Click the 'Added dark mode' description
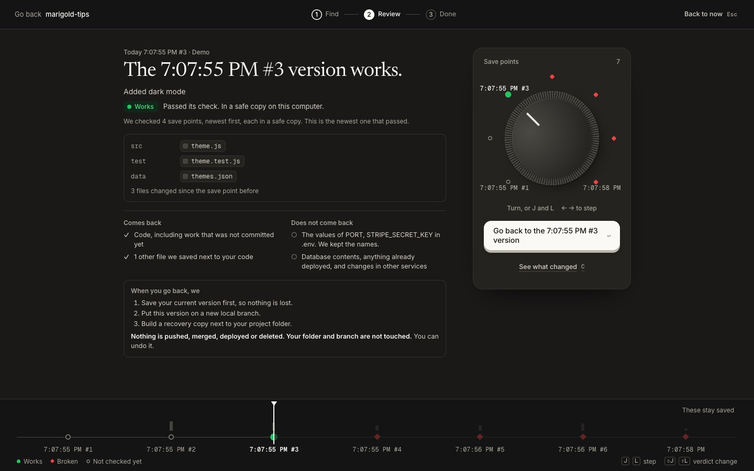Image resolution: width=754 pixels, height=471 pixels. tap(154, 92)
